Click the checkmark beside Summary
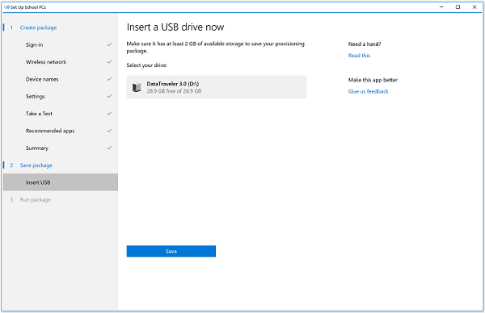Screen dimensions: 485x313 (x=109, y=148)
